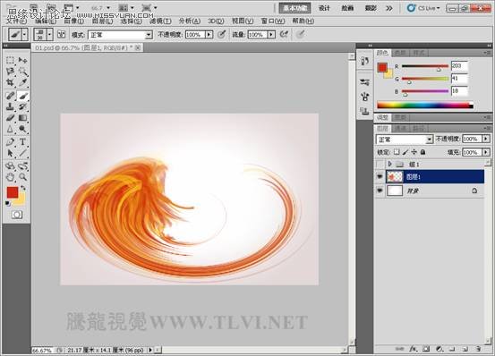Viewport: 495px width, 356px height.
Task: Select the Clone Stamp tool
Action: (10, 106)
